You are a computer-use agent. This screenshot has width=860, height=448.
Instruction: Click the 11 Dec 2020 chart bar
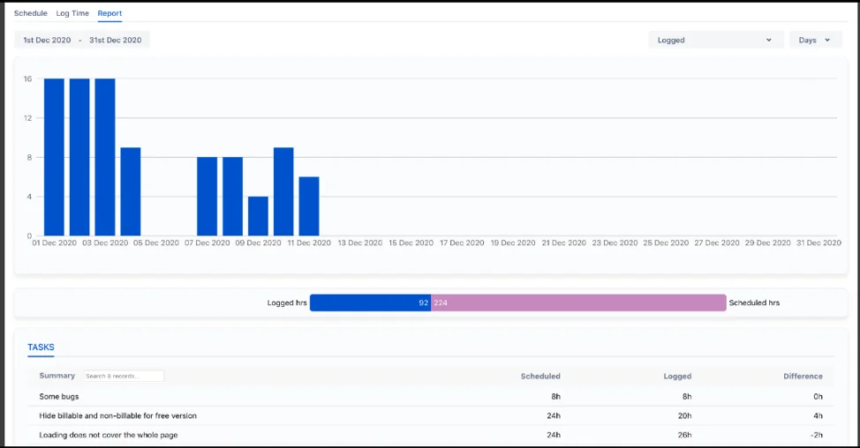pyautogui.click(x=309, y=206)
